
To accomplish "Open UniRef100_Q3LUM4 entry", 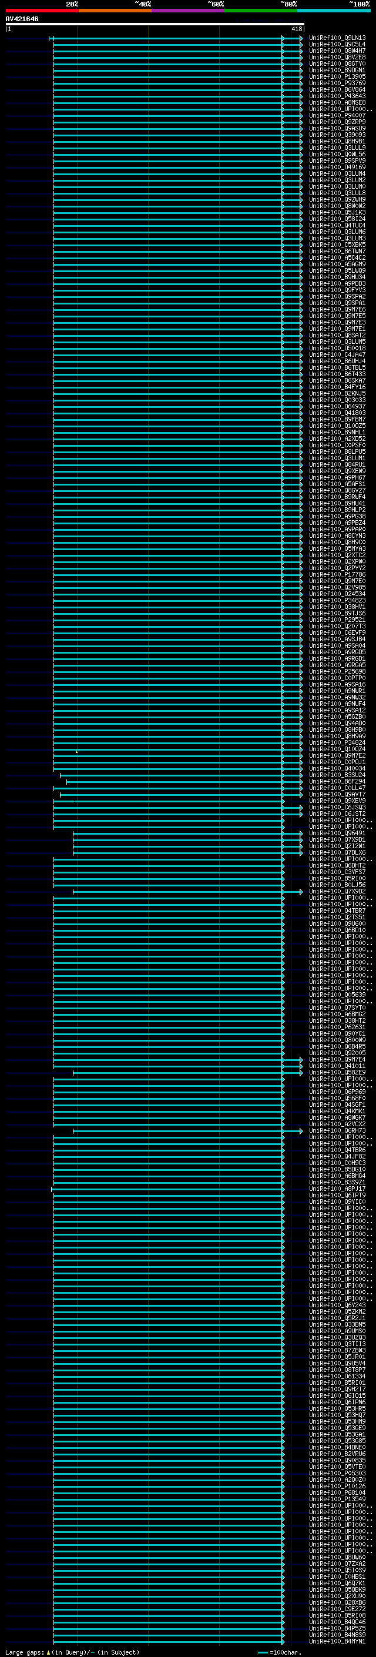I will 337,173.
